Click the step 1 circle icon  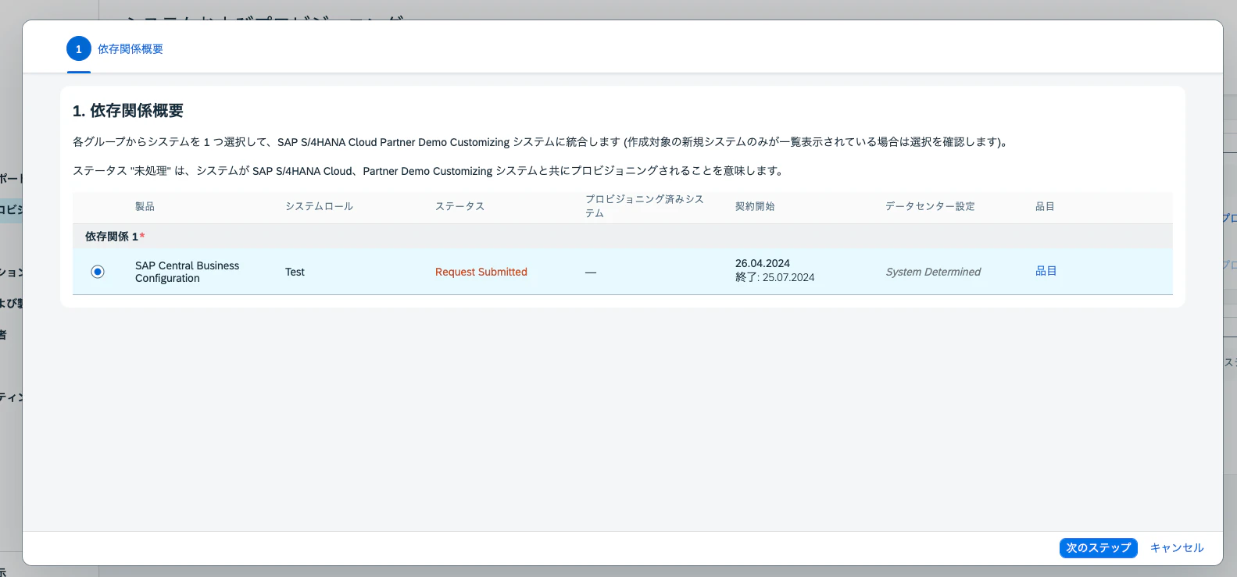pyautogui.click(x=78, y=49)
